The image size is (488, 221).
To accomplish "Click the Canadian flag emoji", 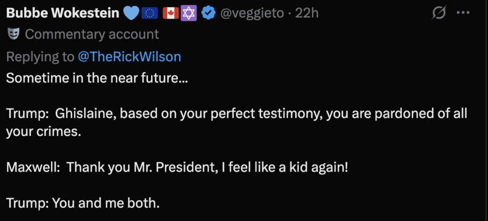I will tap(170, 13).
